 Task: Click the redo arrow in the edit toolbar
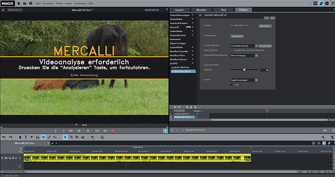pyautogui.click(x=11, y=137)
